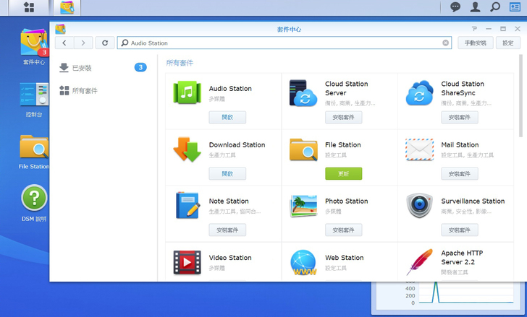Install Cloud Station ShareSync package
Image resolution: width=527 pixels, height=317 pixels.
(460, 117)
